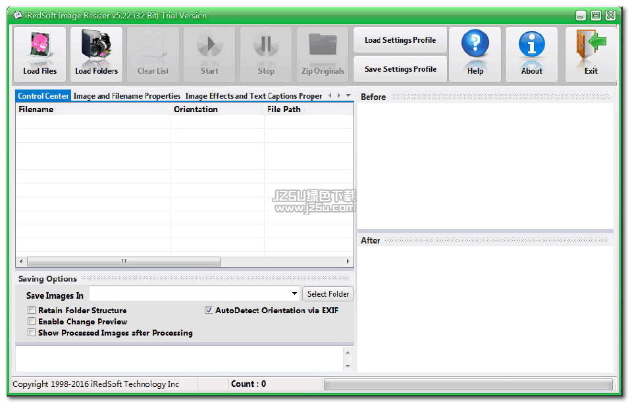This screenshot has width=630, height=404.
Task: Open Image Effects and Text Captions tab
Action: pyautogui.click(x=253, y=96)
